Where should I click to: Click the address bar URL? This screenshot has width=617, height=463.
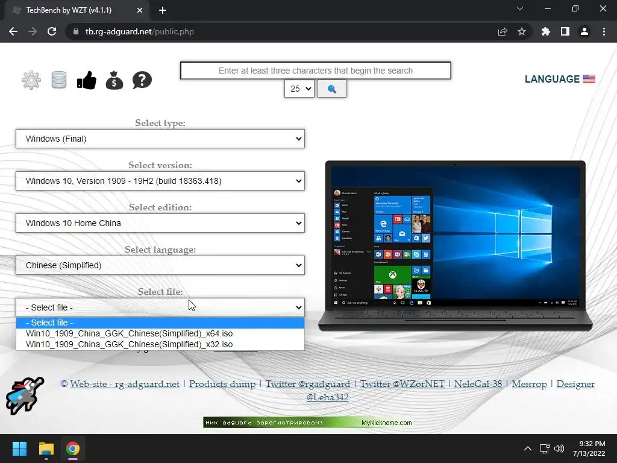pos(140,31)
